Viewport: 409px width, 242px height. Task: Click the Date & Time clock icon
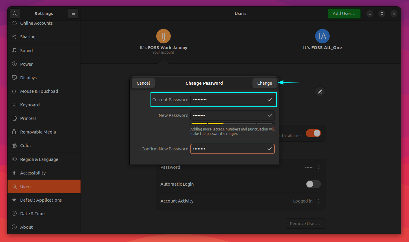(14, 213)
